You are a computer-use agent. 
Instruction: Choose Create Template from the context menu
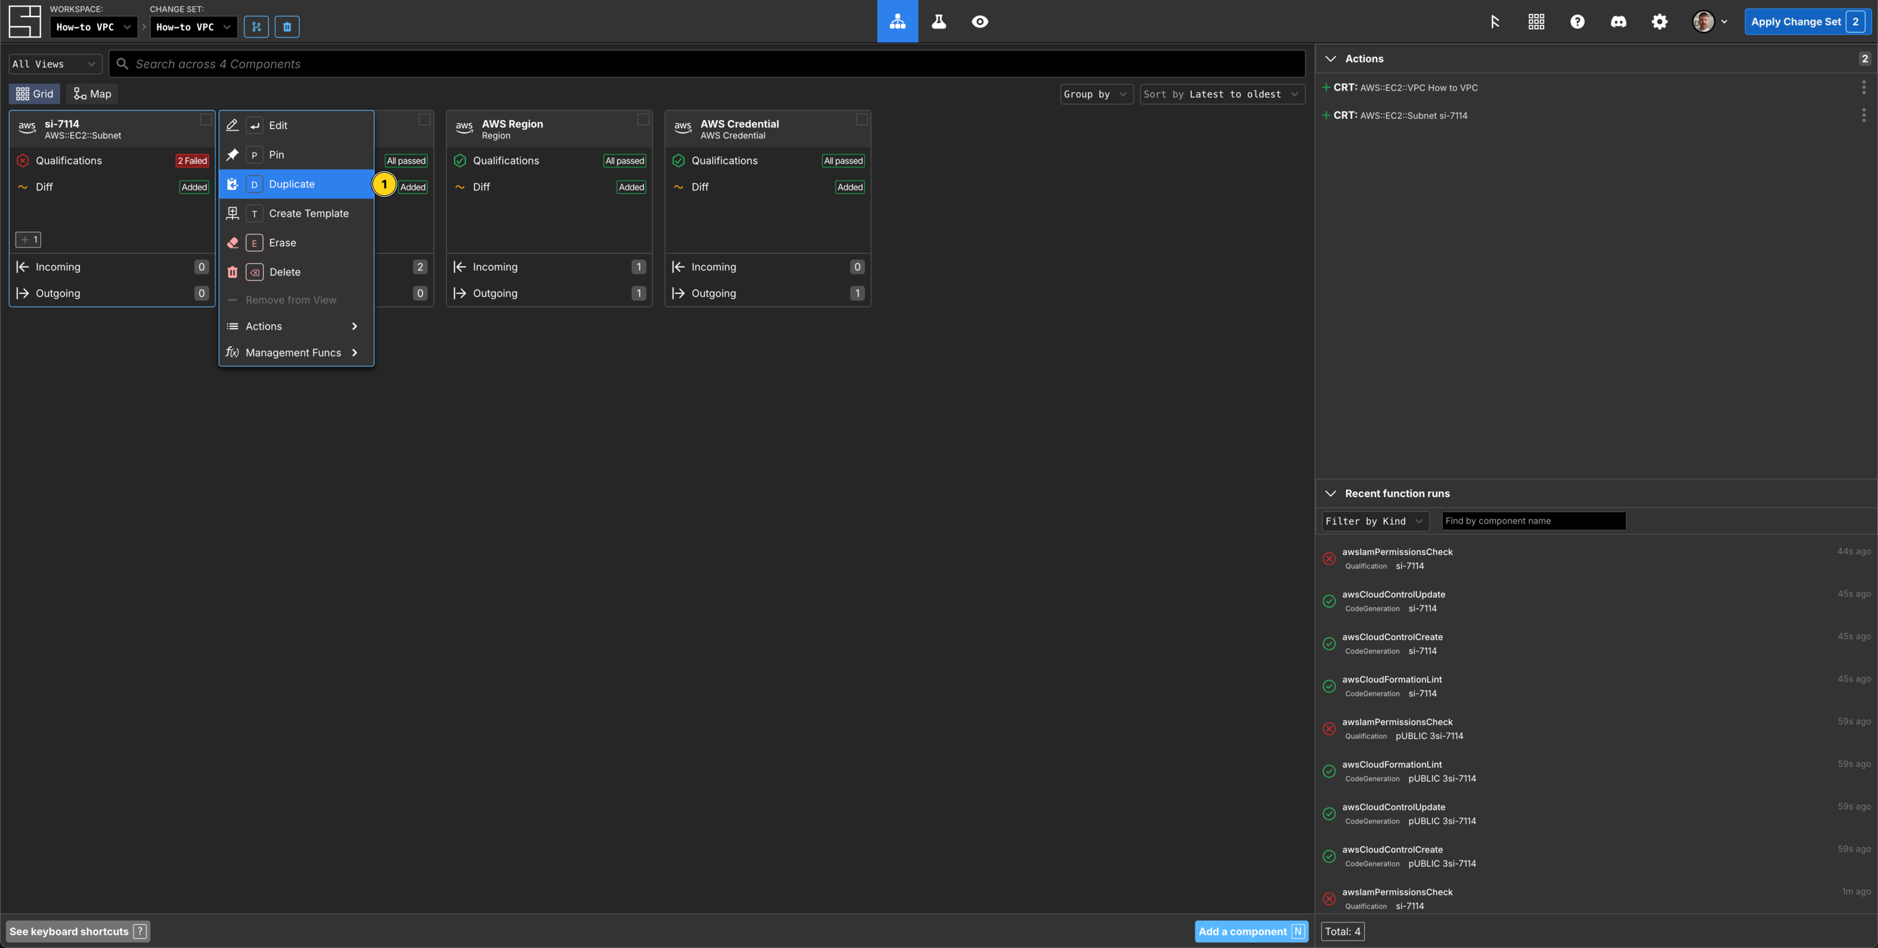[297, 213]
